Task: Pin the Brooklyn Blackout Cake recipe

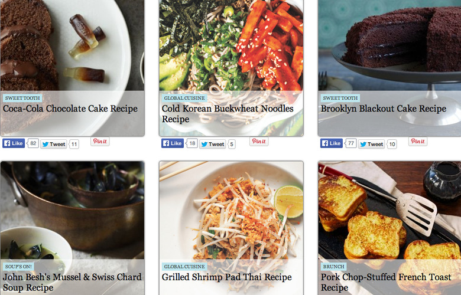Action: pyautogui.click(x=418, y=141)
